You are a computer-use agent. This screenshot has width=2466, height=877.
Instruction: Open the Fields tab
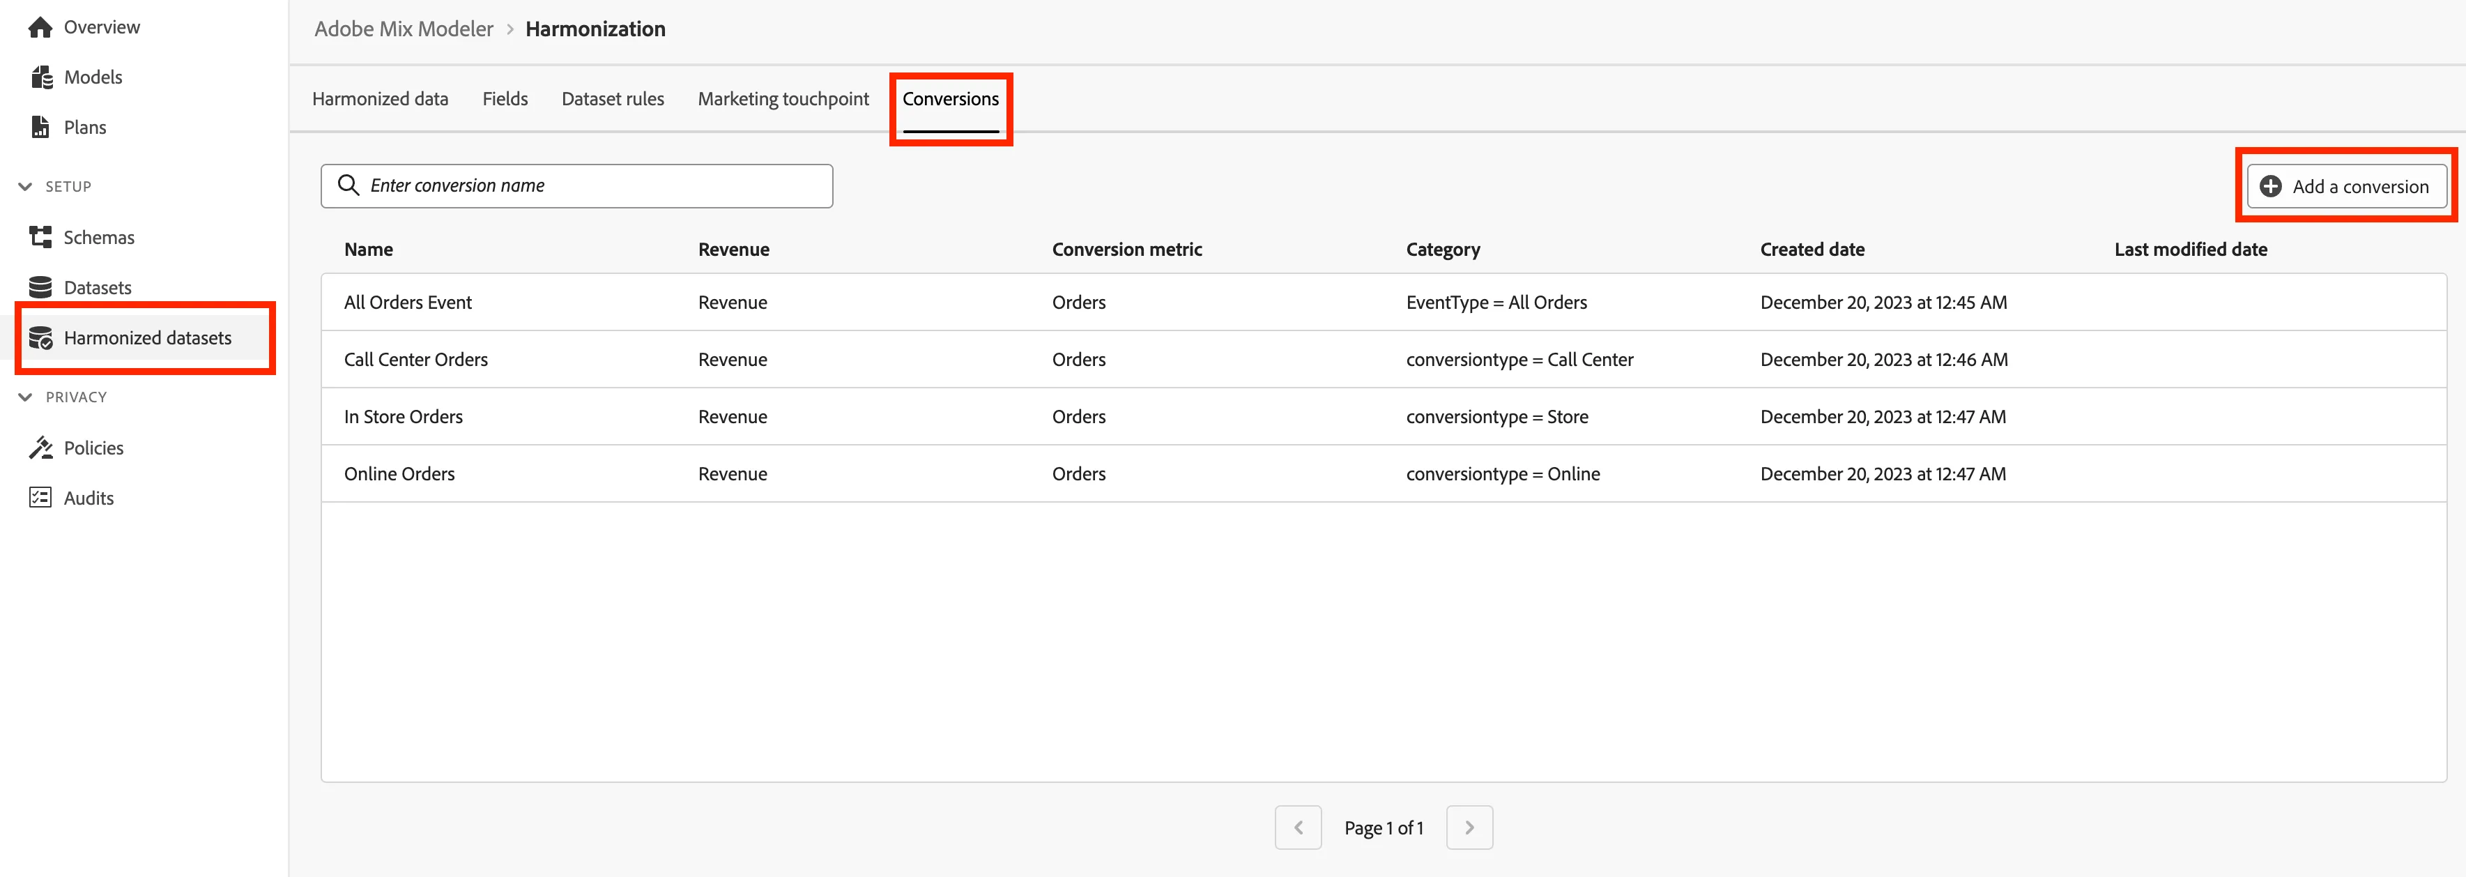point(505,98)
